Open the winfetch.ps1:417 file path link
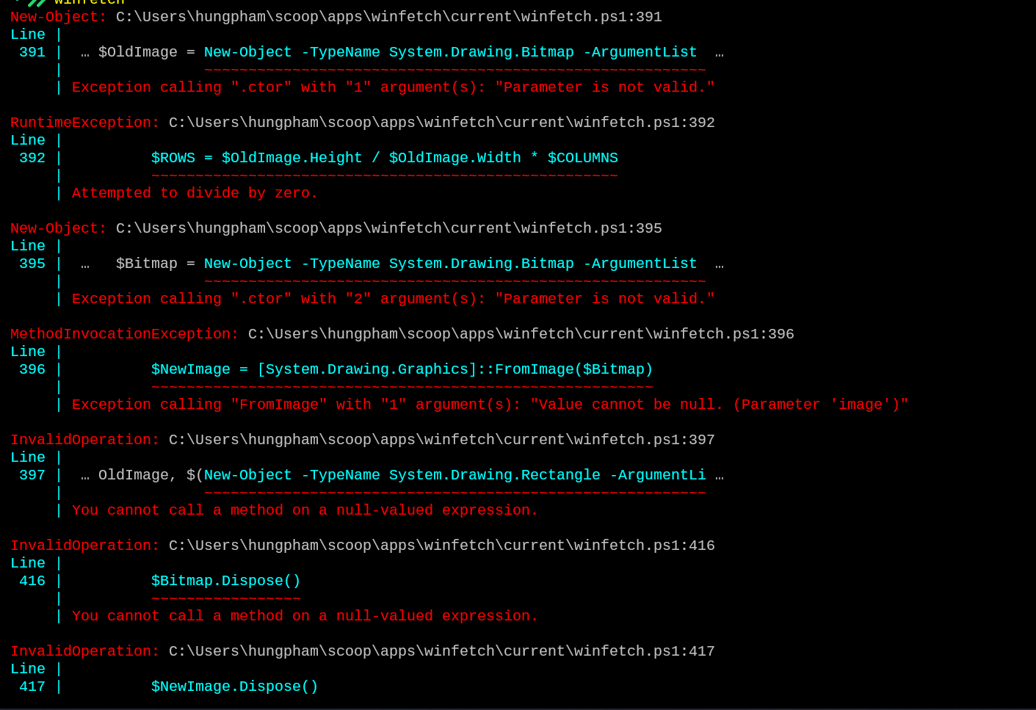The height and width of the screenshot is (710, 1036). pyautogui.click(x=441, y=651)
